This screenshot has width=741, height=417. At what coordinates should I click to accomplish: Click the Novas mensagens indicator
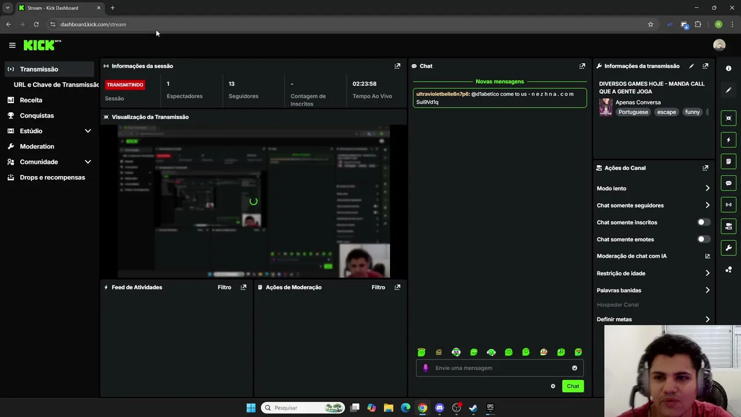(x=500, y=82)
